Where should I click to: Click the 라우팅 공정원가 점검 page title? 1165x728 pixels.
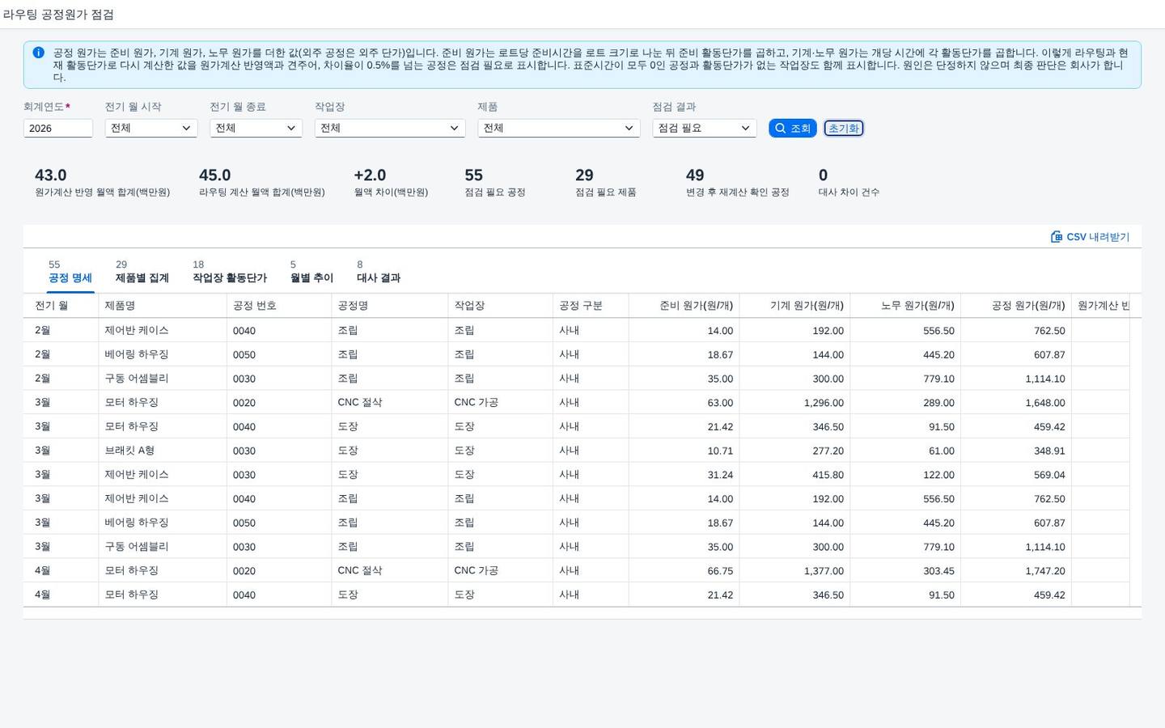click(x=58, y=15)
